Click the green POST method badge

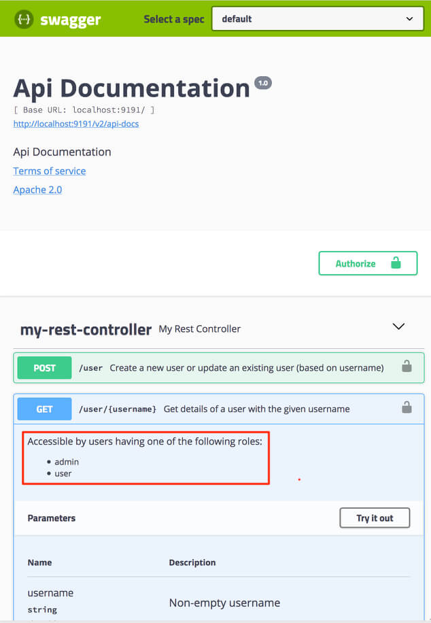coord(45,368)
